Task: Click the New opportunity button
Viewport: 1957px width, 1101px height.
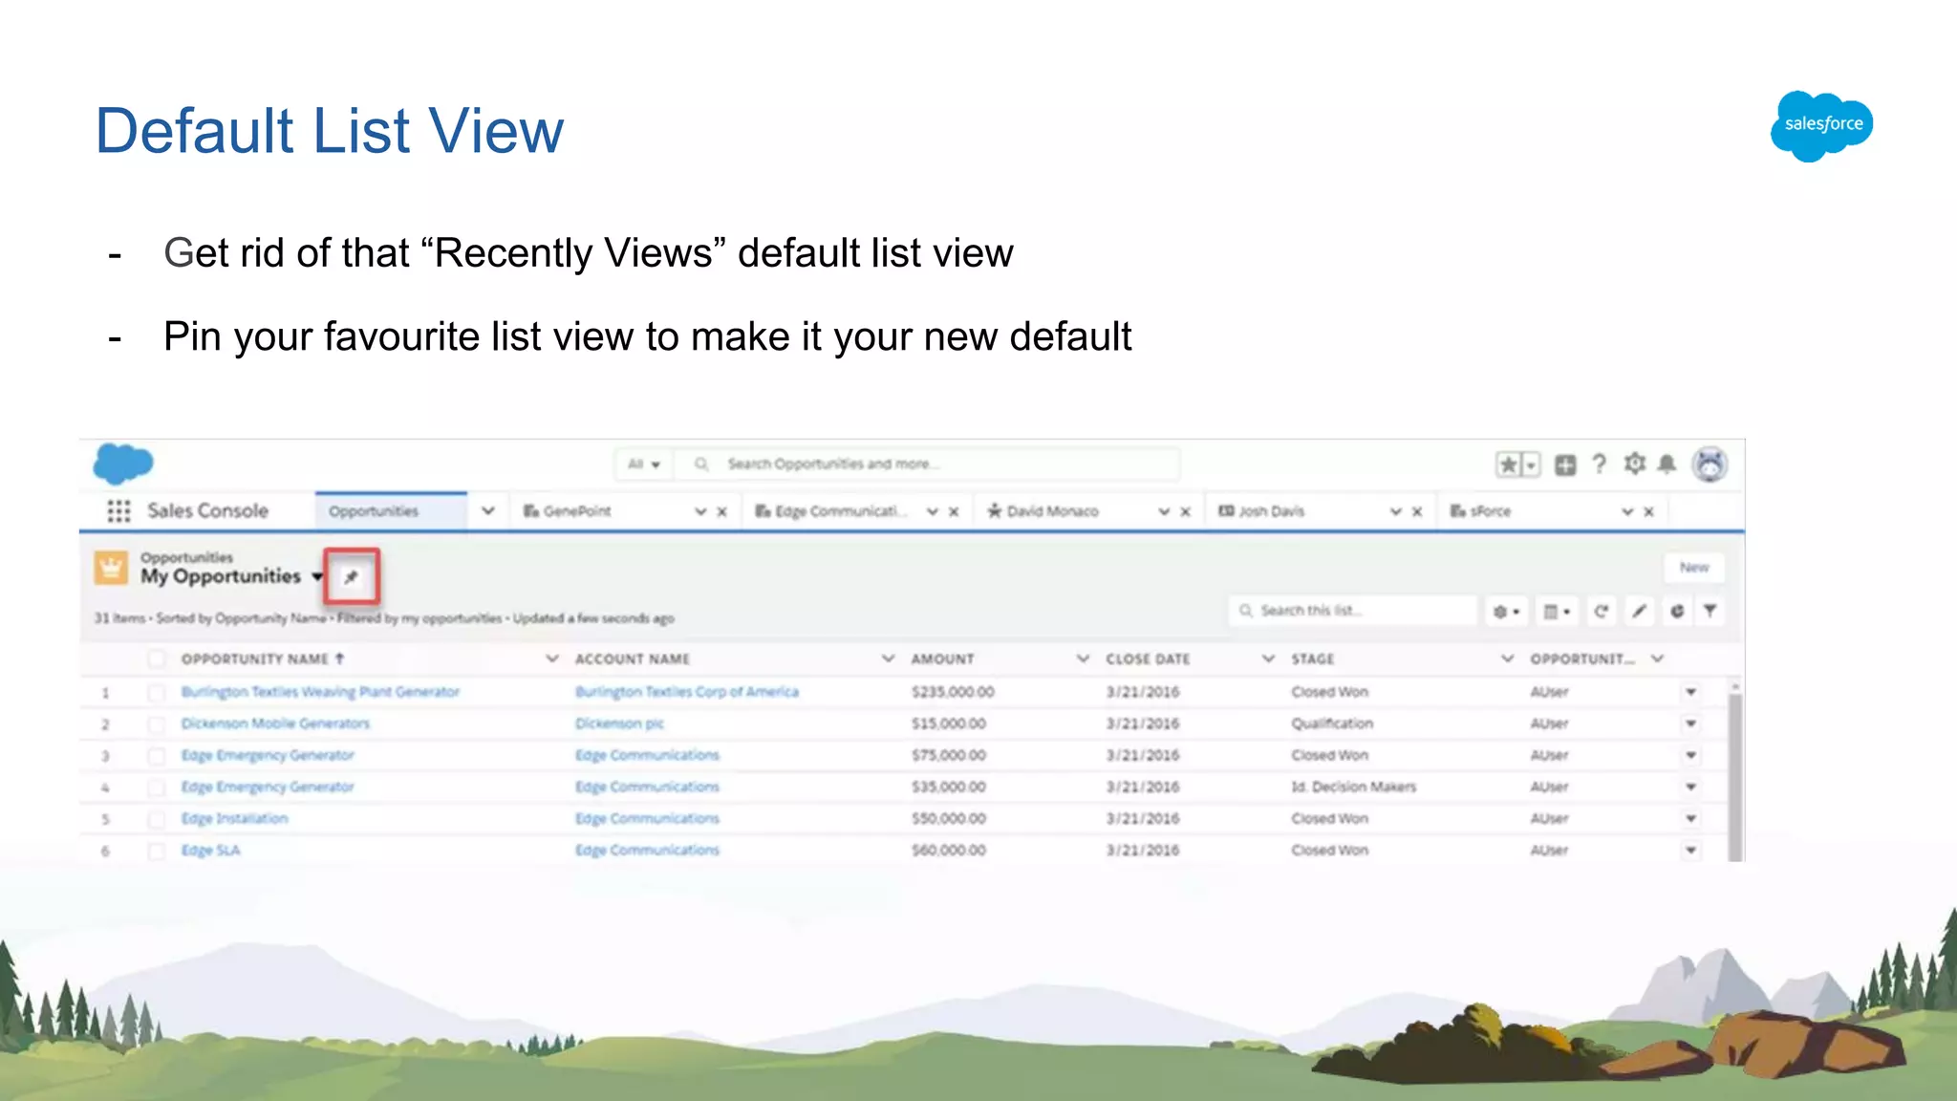Action: coord(1694,568)
